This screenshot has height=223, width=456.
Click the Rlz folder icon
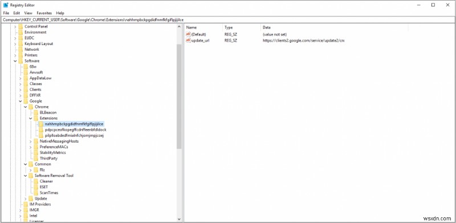36,170
